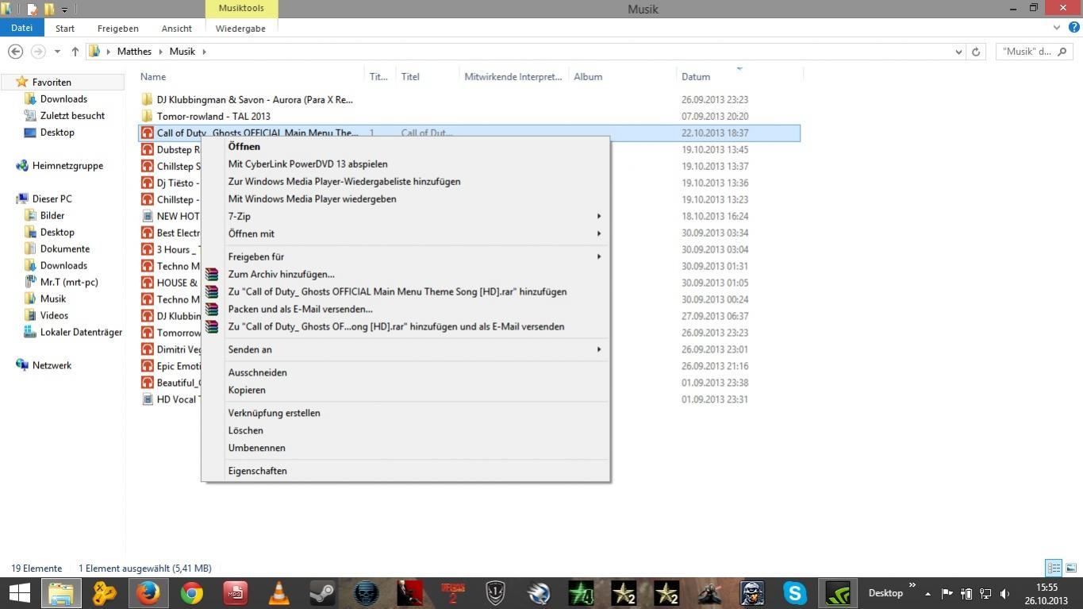Viewport: 1083px width, 609px height.
Task: Choose Zur Windows Media Player-Wiedergabeliste hinzufügen
Action: tap(344, 181)
